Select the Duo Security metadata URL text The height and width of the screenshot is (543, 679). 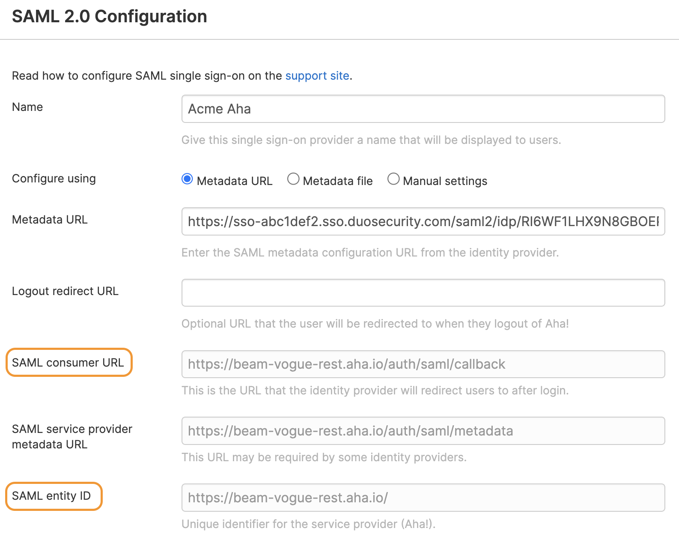(x=422, y=221)
